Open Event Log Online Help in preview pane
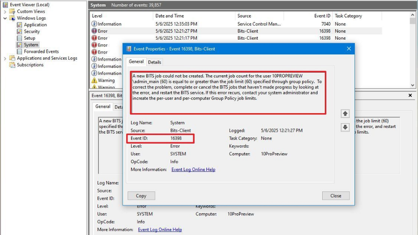 [x=160, y=229]
